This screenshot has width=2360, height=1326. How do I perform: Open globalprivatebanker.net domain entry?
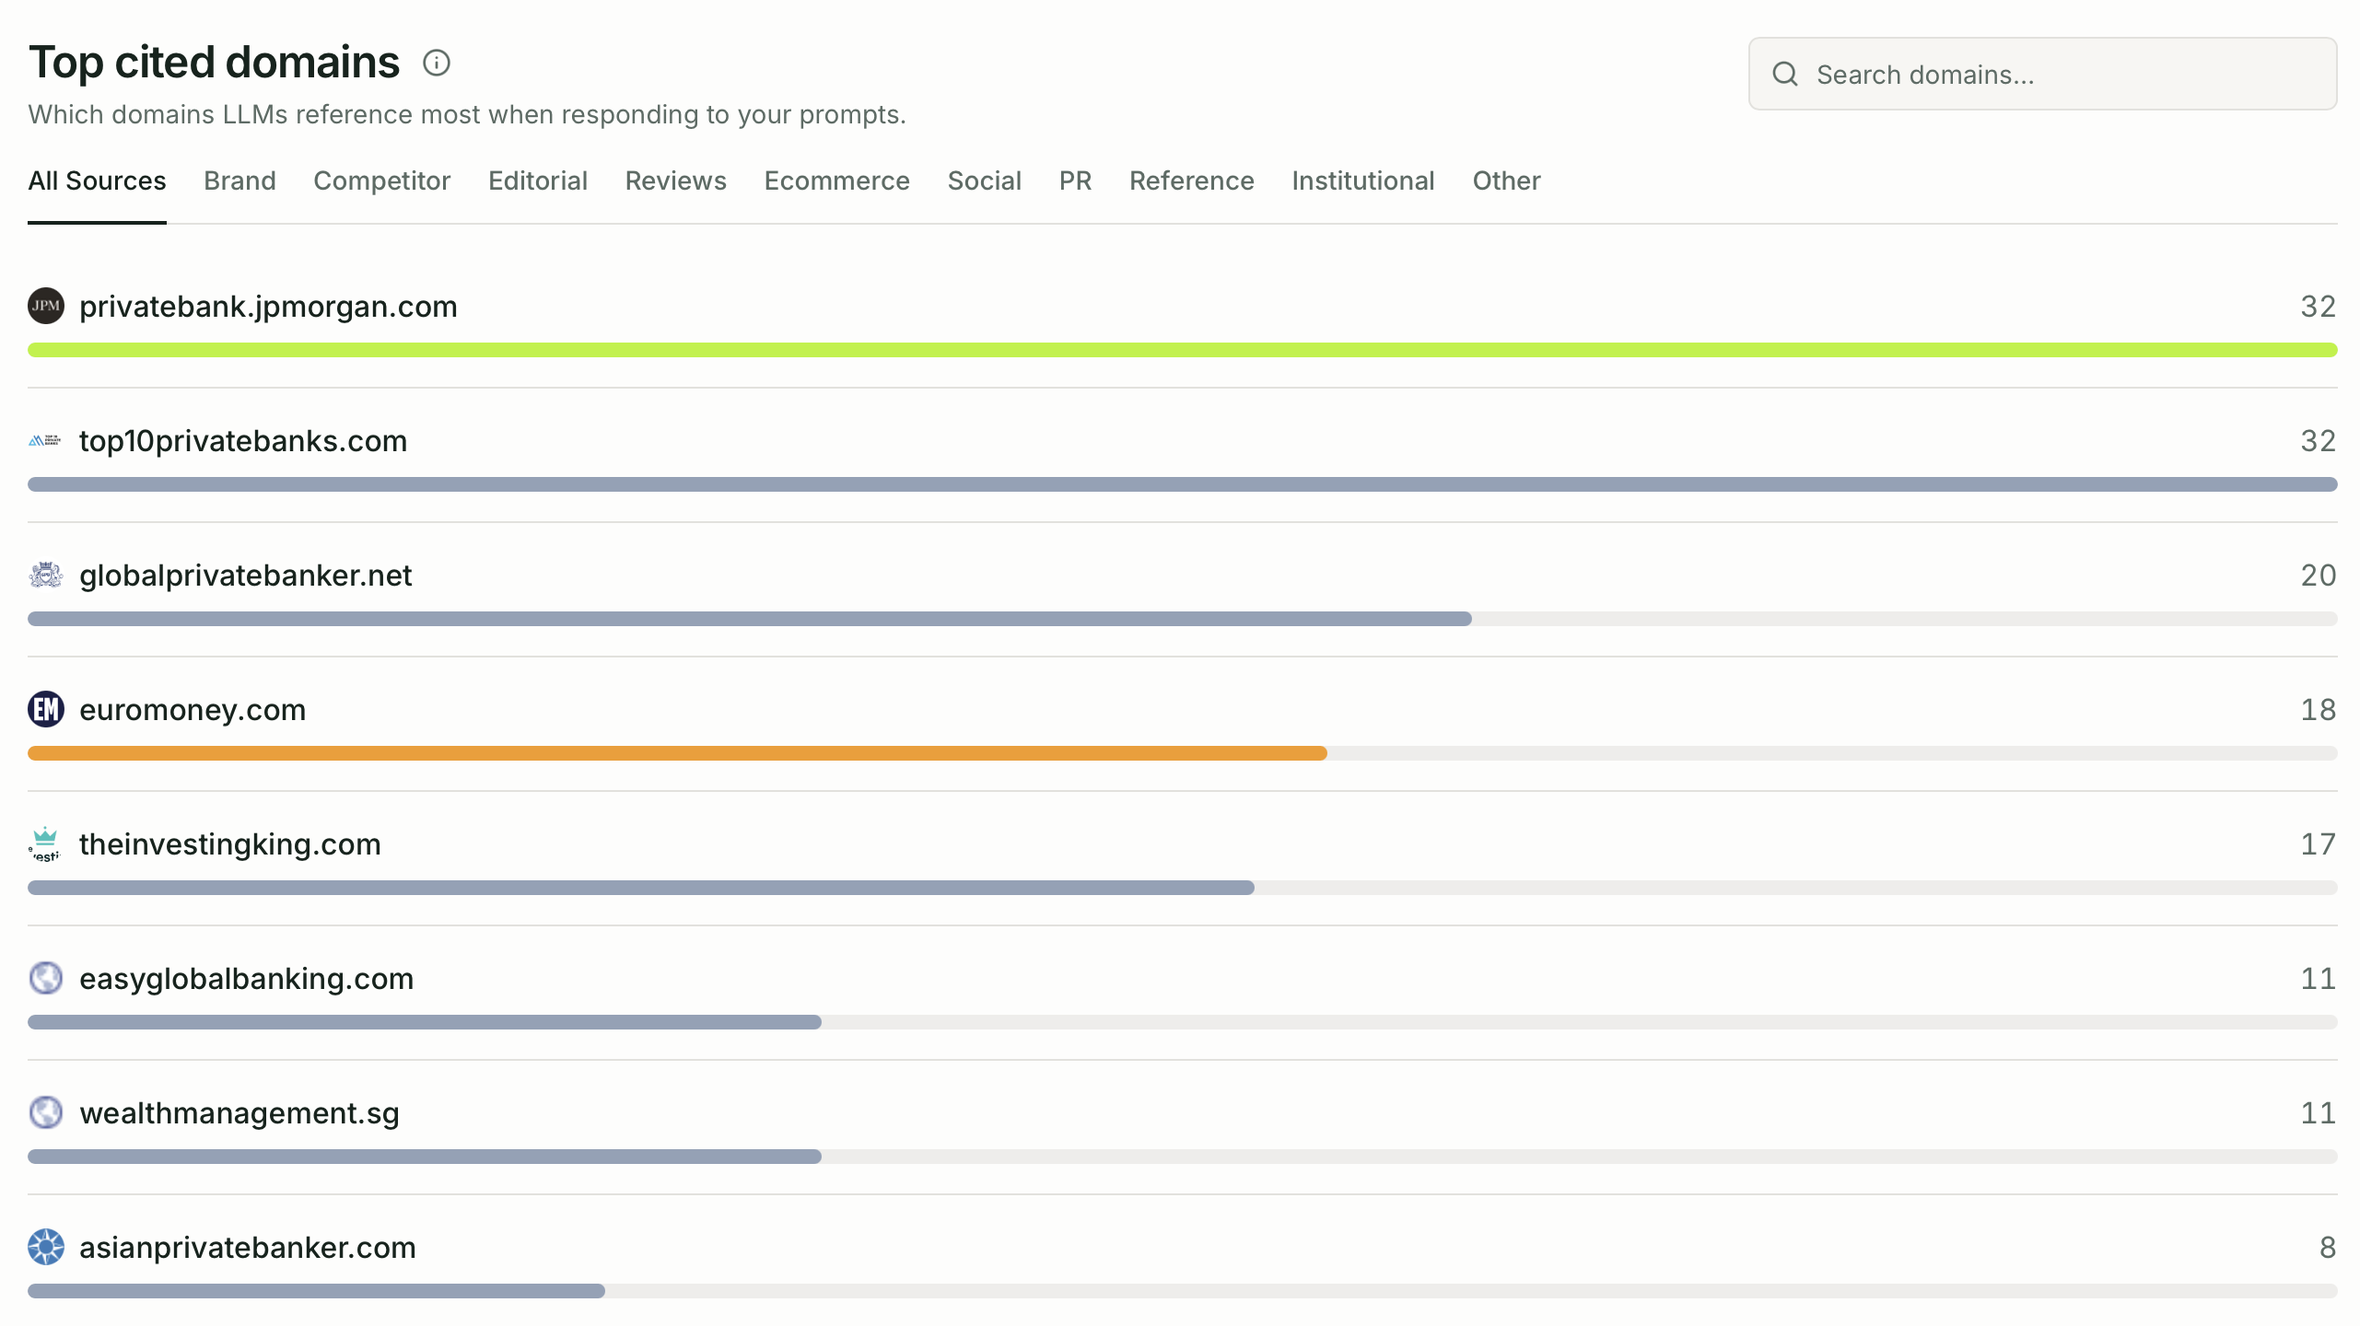click(x=245, y=575)
